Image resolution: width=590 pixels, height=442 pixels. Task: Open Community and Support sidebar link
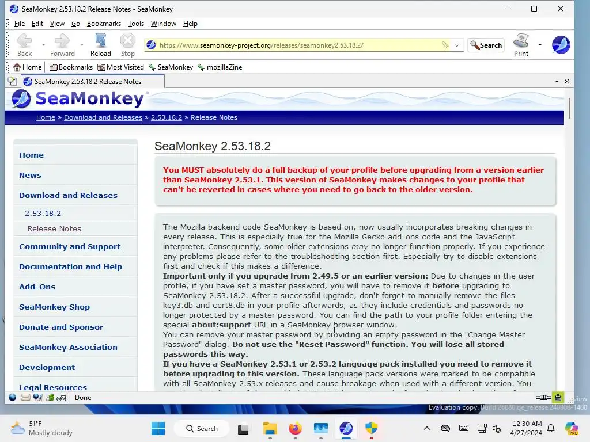(70, 246)
